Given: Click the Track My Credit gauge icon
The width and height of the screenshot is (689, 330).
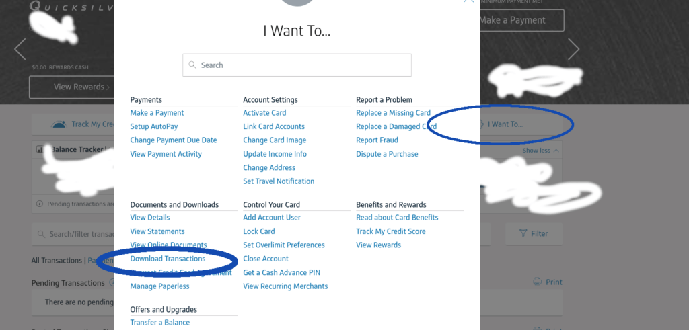Looking at the screenshot, I should (59, 124).
